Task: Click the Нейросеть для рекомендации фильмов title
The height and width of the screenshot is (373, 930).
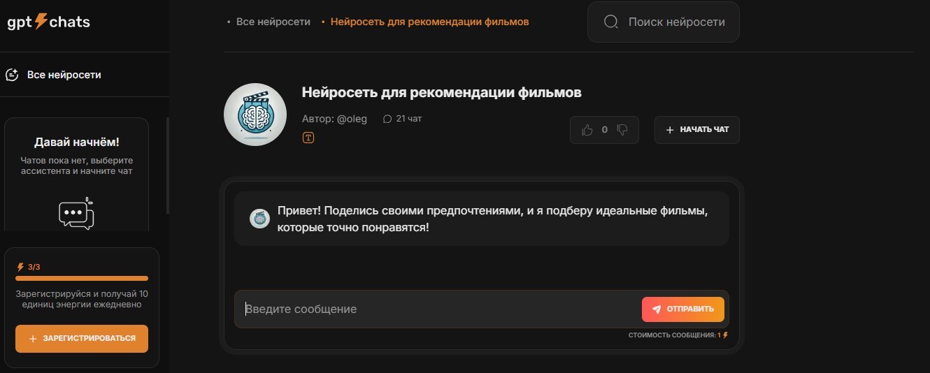Action: (x=441, y=92)
